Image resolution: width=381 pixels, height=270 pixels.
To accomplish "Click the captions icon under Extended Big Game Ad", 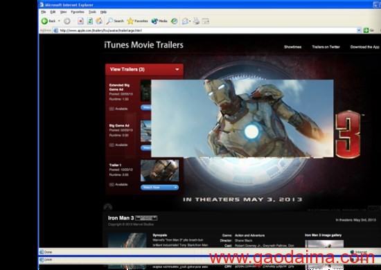I will pyautogui.click(x=112, y=109).
